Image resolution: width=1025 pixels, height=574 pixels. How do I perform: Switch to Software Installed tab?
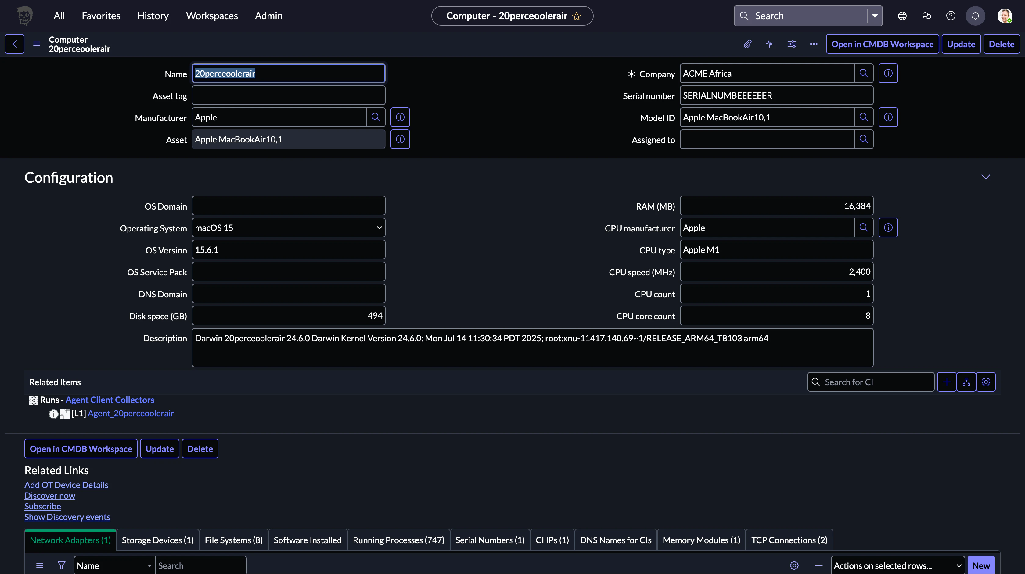point(307,540)
